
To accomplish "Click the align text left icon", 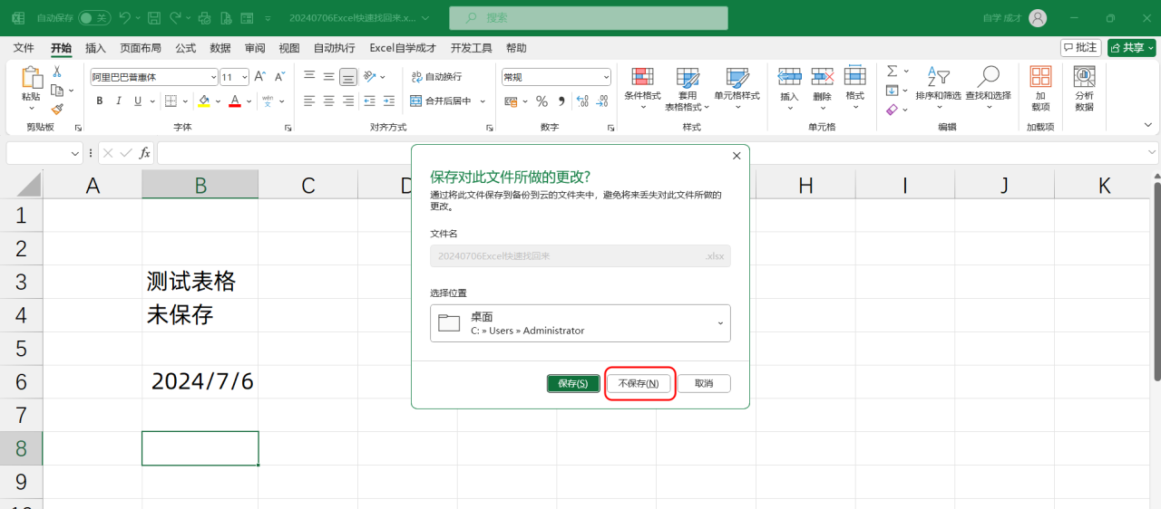I will (x=309, y=101).
